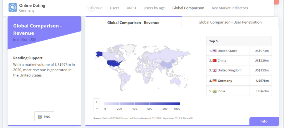Click the Reading Support heading

tap(28, 58)
